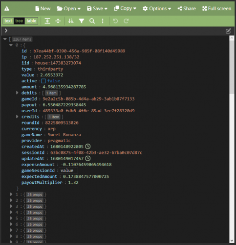Click the gameSessionId value field
236x245 pixels.
click(68, 171)
